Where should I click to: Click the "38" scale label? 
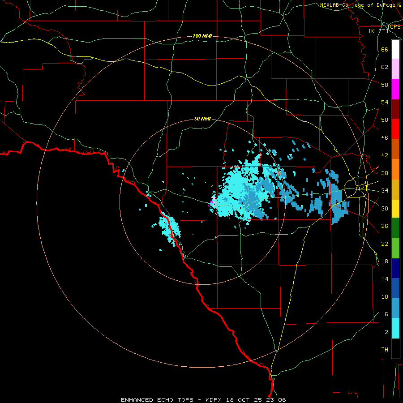(385, 173)
